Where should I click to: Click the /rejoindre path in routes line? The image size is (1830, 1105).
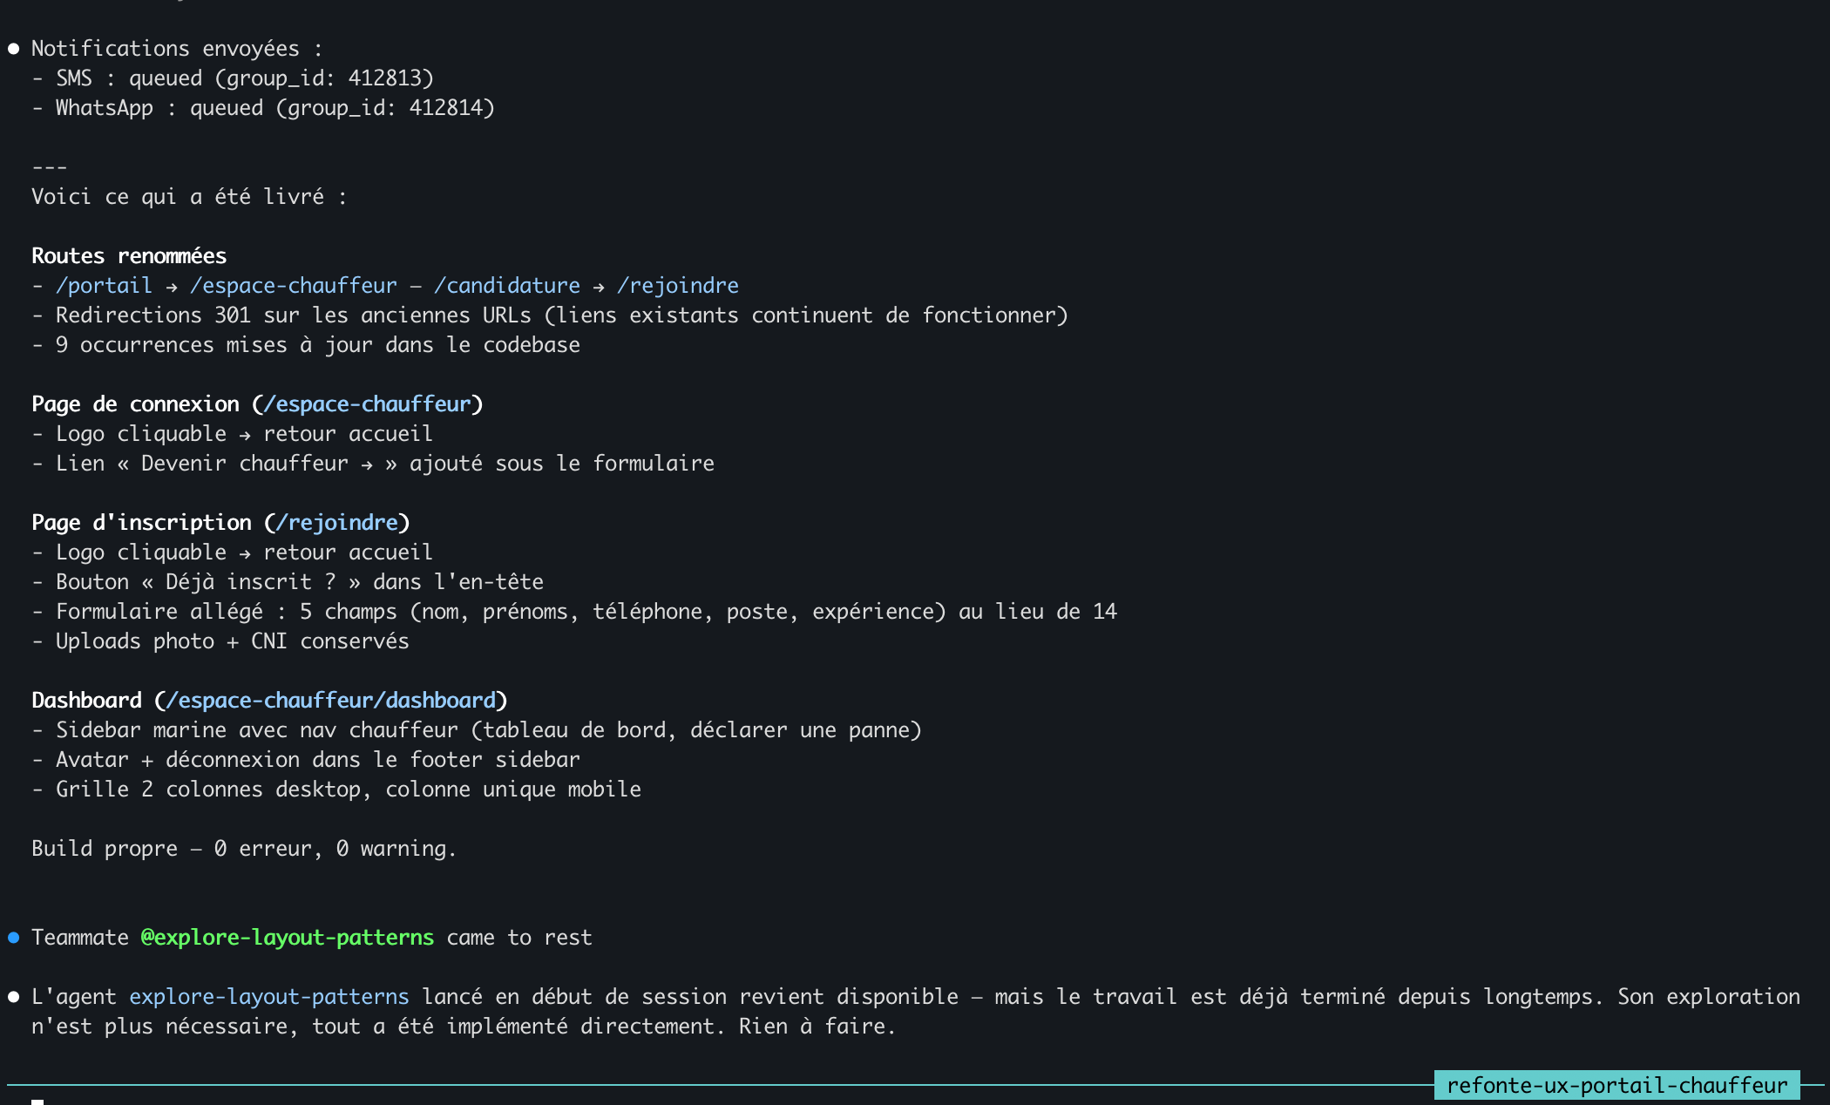pyautogui.click(x=677, y=286)
